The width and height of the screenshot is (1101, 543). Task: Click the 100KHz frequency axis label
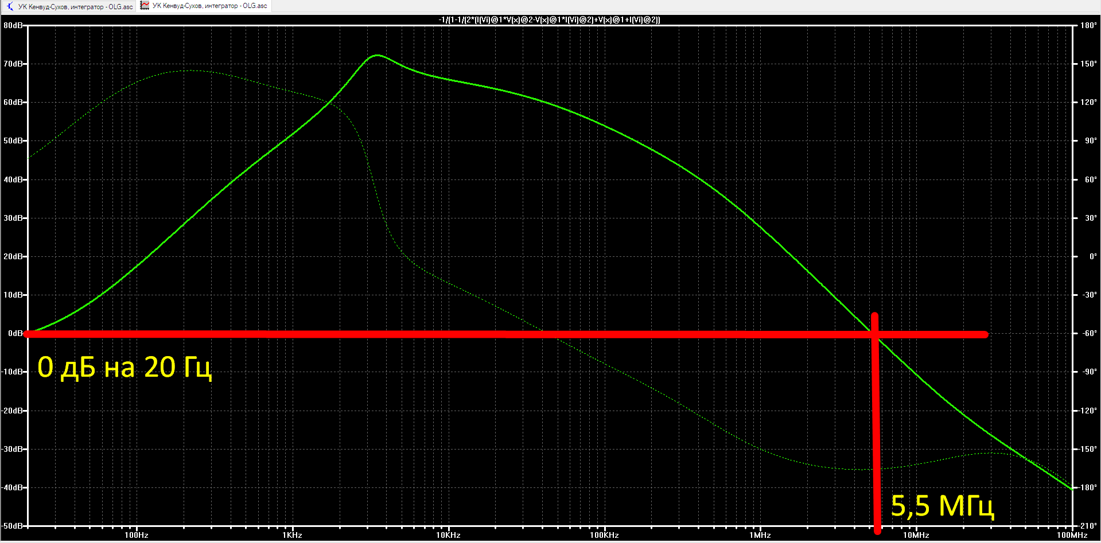point(604,535)
